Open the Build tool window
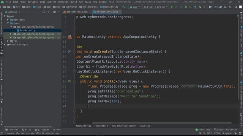Screen dimensions: 243x136 pos(27,130)
